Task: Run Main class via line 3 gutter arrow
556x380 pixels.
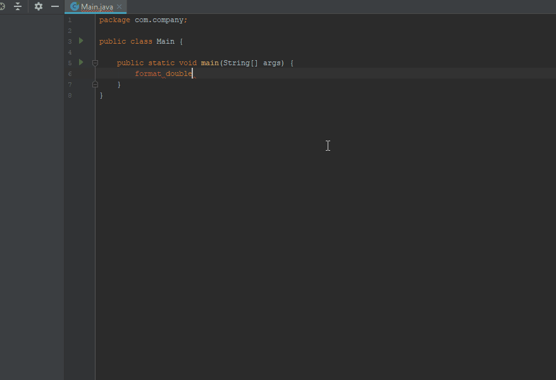Action: coord(80,41)
